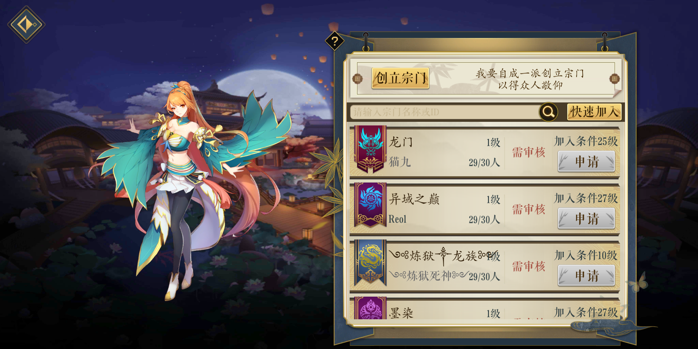Open the question mark help icon
The image size is (698, 349).
[334, 41]
